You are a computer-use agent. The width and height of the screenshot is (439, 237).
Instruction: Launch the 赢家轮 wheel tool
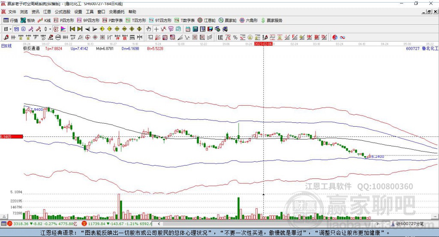[228, 21]
